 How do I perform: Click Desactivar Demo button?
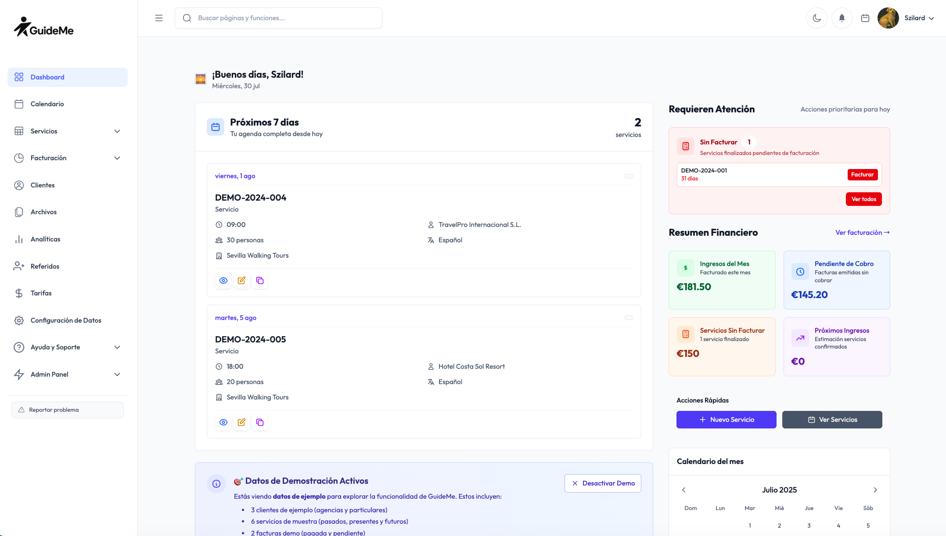tap(603, 483)
